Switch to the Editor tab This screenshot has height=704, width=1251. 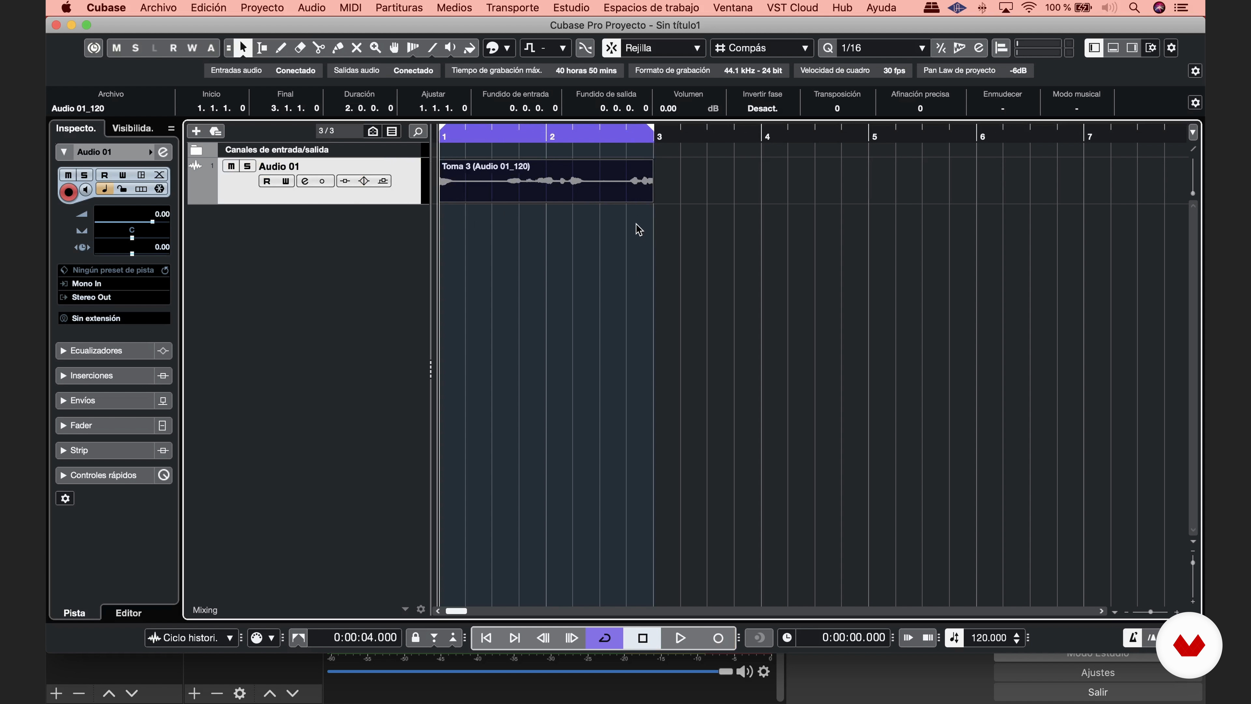coord(129,613)
